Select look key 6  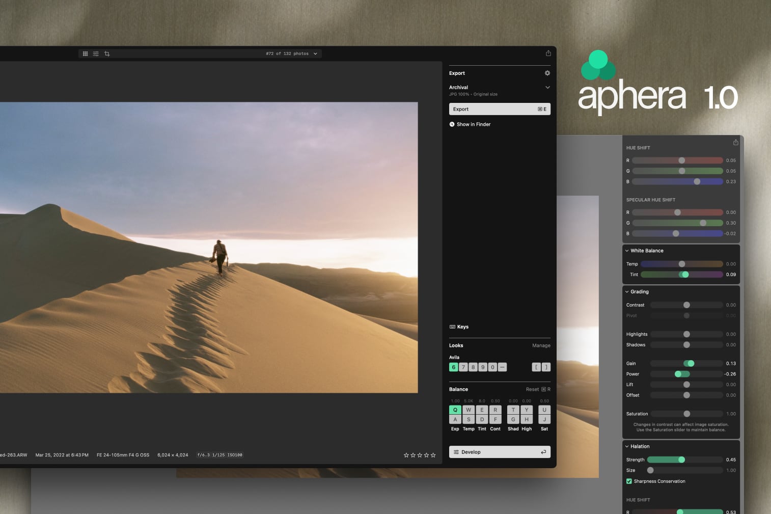(x=454, y=367)
